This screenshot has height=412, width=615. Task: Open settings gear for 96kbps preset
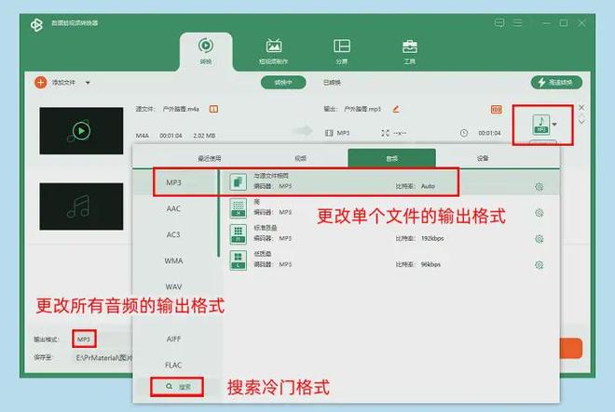coord(540,265)
